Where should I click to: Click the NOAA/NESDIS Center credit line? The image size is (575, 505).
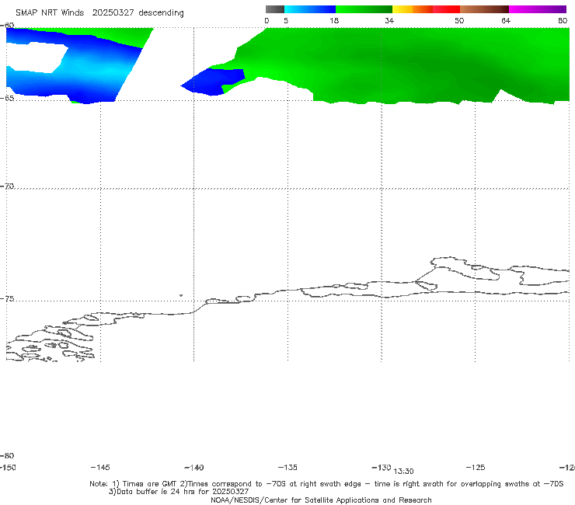pos(321,500)
